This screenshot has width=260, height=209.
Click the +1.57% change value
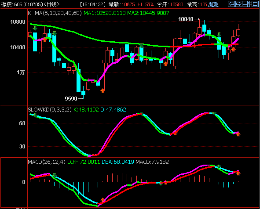tap(146, 4)
